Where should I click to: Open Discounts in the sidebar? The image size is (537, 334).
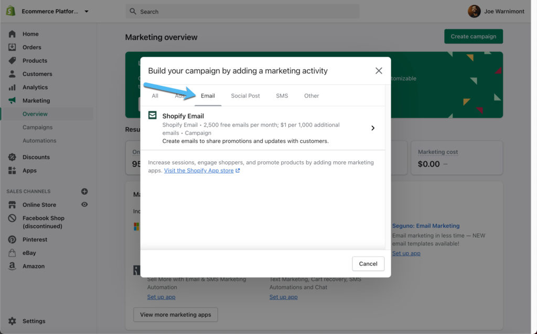(36, 157)
